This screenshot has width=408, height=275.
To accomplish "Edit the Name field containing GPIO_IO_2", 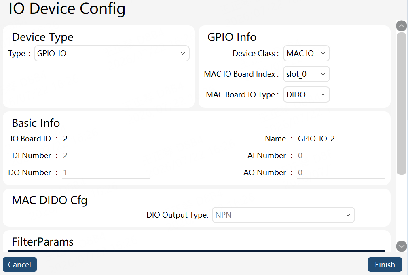I will pos(341,139).
